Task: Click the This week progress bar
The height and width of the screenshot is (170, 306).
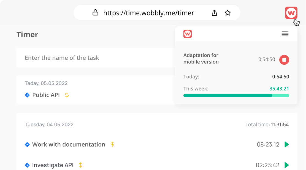Action: point(236,95)
